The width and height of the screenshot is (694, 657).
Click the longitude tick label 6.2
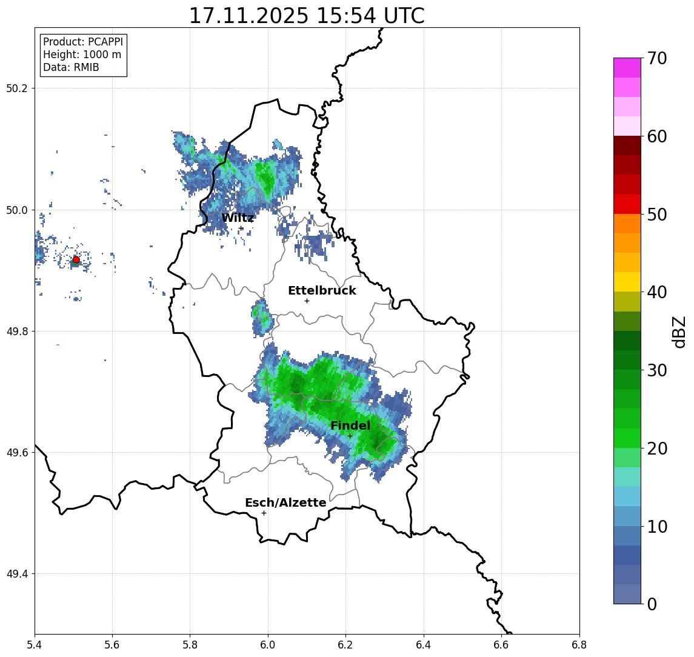tap(345, 644)
